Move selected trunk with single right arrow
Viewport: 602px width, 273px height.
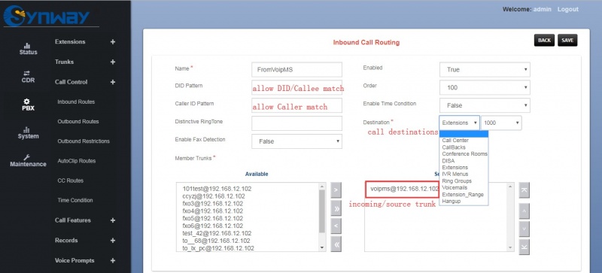tap(336, 190)
